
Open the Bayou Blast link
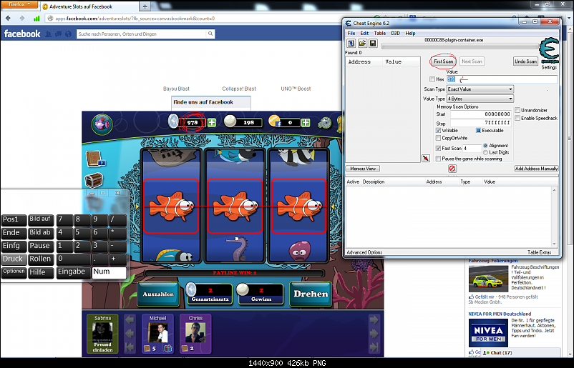(x=177, y=89)
